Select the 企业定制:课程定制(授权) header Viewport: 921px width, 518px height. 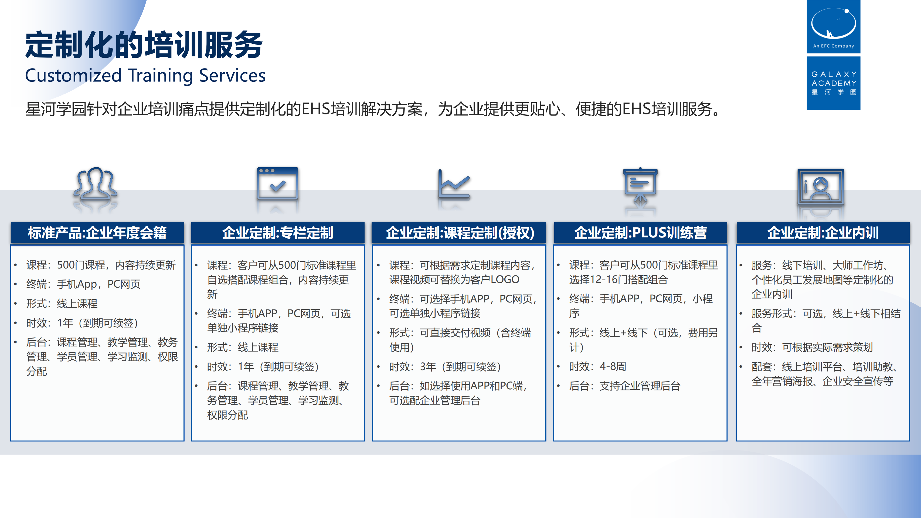[459, 233]
